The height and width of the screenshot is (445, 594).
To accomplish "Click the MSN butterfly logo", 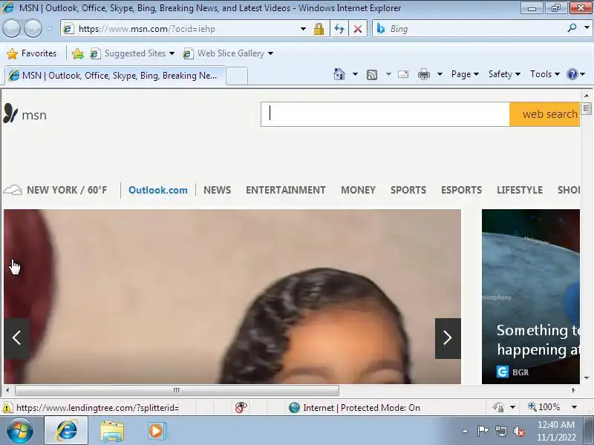I will pyautogui.click(x=10, y=113).
